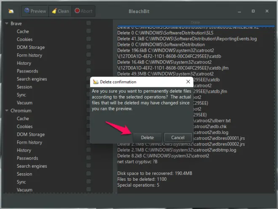Enable the Chromium Search engines checkbox
This screenshot has width=278, height=209.
click(88, 166)
